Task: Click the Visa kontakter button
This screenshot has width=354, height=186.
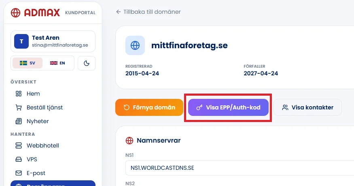Action: click(308, 107)
